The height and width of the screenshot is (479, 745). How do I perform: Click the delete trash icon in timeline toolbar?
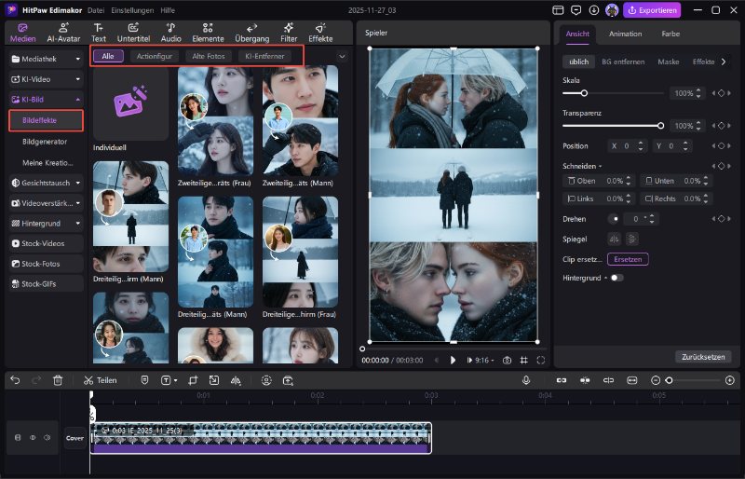tap(58, 380)
